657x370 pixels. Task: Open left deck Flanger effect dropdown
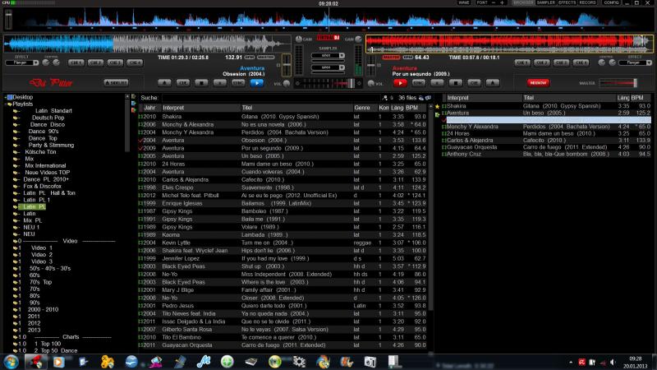(35, 62)
